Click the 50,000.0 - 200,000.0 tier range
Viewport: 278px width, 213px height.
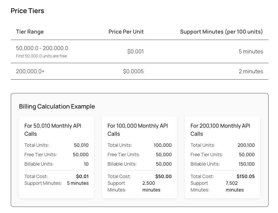42,48
